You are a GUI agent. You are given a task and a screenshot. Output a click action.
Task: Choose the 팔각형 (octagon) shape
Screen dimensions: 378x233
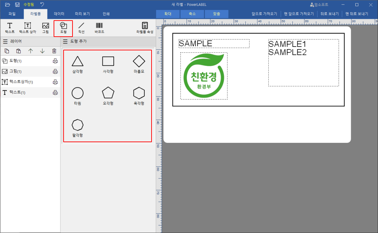[77, 127]
